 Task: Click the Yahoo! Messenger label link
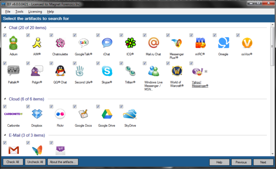200,84
